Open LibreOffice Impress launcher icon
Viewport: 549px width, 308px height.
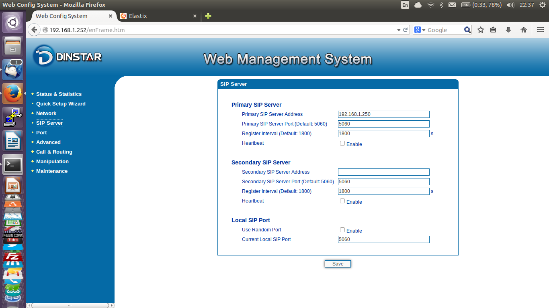pos(13,186)
